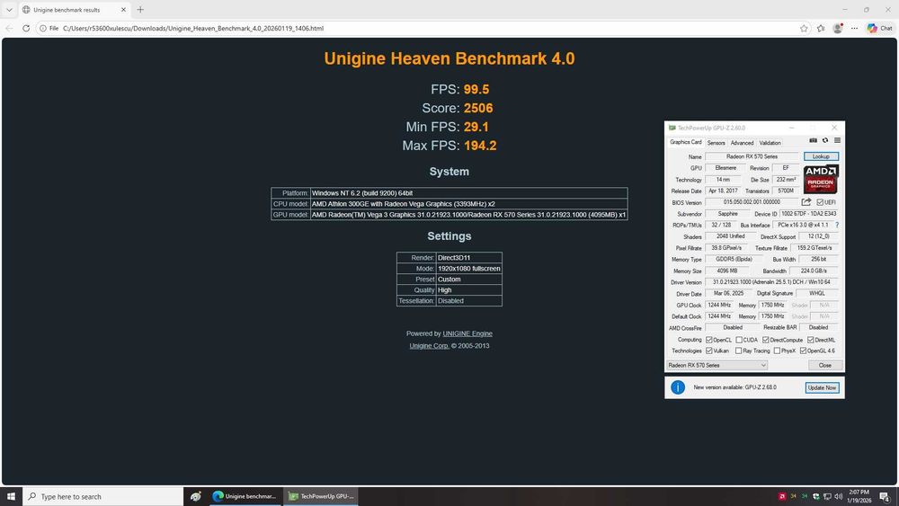Open GPU-Z hamburger menu
The image size is (899, 506).
837,140
